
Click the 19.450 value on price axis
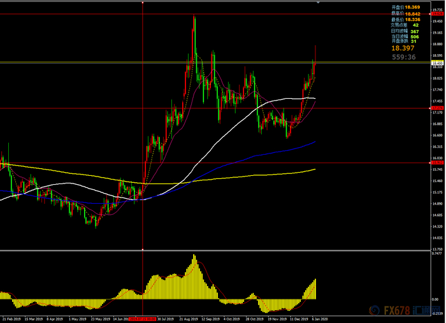437,22
